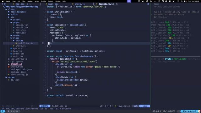Click the X at tabline right end
The image size is (201, 113).
148,4
